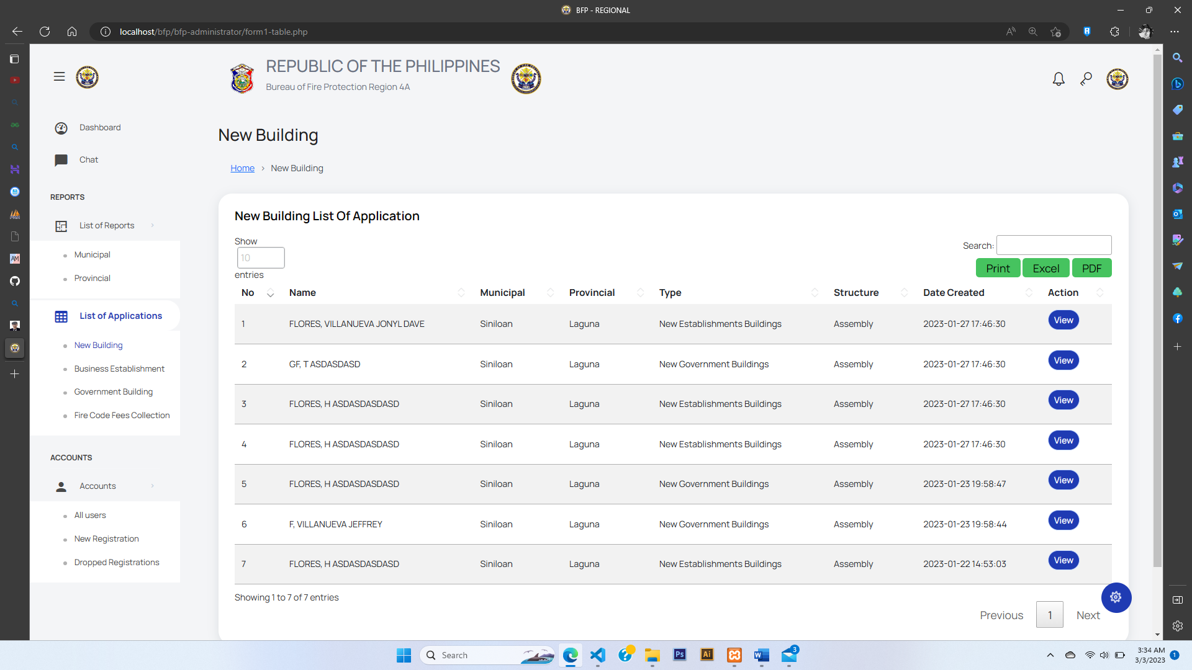Image resolution: width=1192 pixels, height=670 pixels.
Task: Open the Dashboard gauge icon
Action: point(61,128)
